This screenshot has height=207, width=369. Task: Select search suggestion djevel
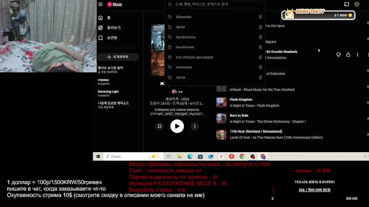pos(180,27)
